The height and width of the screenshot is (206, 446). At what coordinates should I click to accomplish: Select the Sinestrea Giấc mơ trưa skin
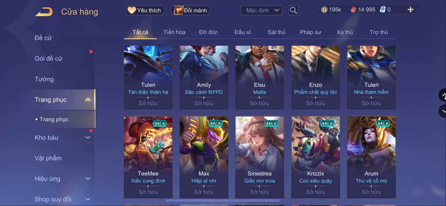(259, 157)
